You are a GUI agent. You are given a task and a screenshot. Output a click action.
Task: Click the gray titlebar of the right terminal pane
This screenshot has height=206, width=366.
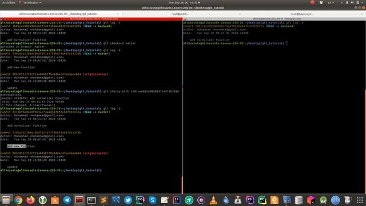pyautogui.click(x=274, y=19)
